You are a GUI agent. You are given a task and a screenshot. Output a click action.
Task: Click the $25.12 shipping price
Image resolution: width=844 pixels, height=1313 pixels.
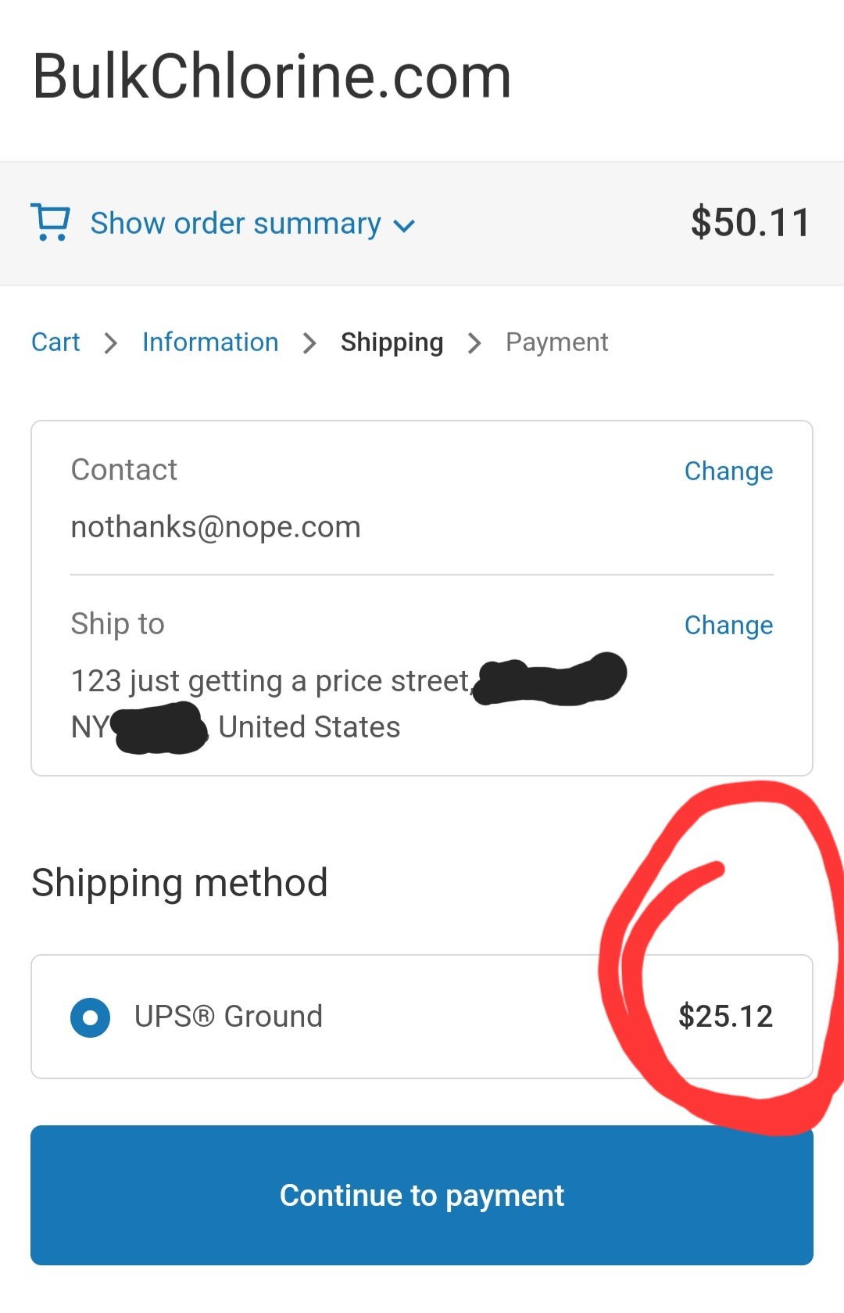pos(725,1017)
